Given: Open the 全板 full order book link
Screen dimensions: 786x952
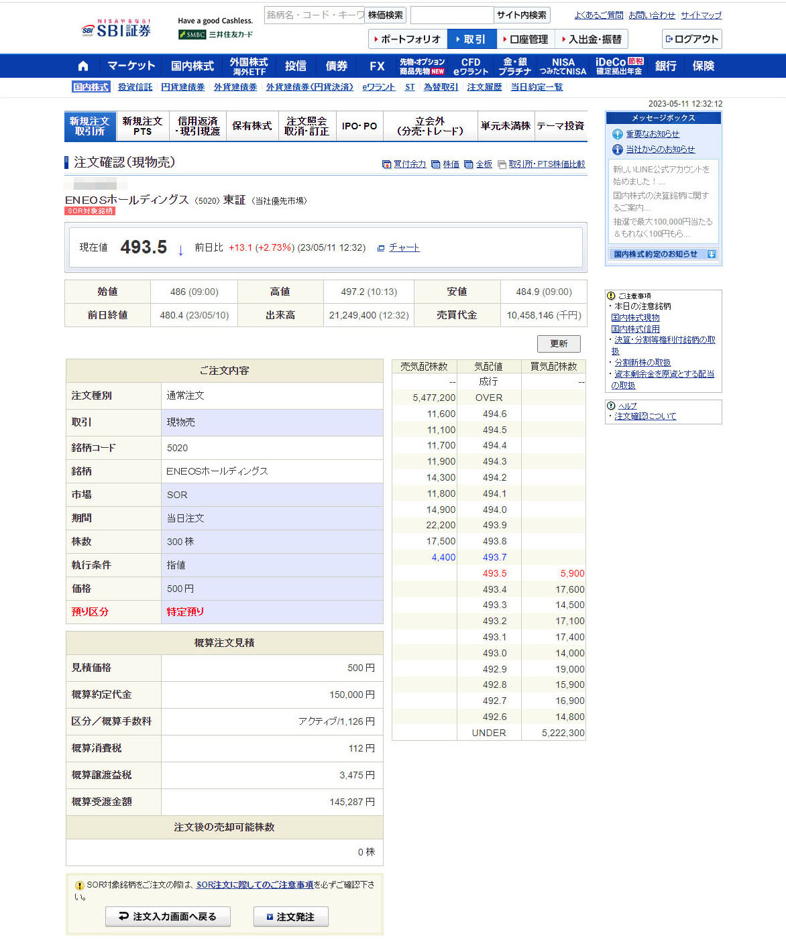Looking at the screenshot, I should click(x=479, y=164).
